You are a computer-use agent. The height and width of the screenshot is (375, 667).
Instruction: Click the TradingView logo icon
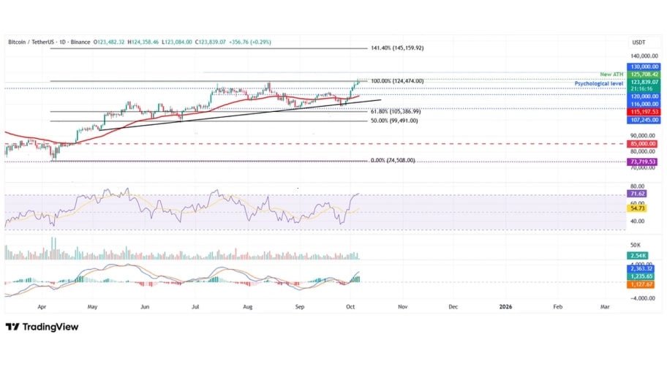[12, 327]
